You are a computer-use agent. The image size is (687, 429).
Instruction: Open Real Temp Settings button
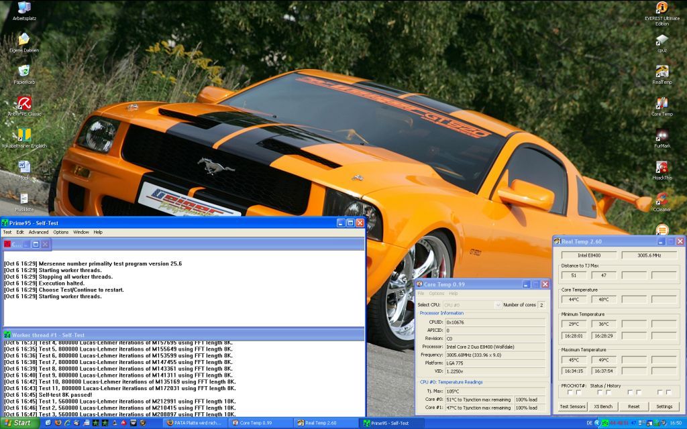click(664, 406)
